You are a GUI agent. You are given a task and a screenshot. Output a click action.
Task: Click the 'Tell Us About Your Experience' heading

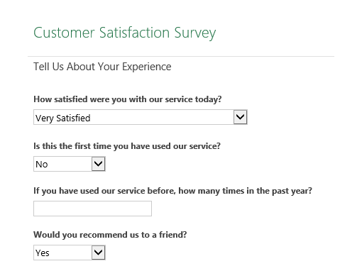click(102, 67)
